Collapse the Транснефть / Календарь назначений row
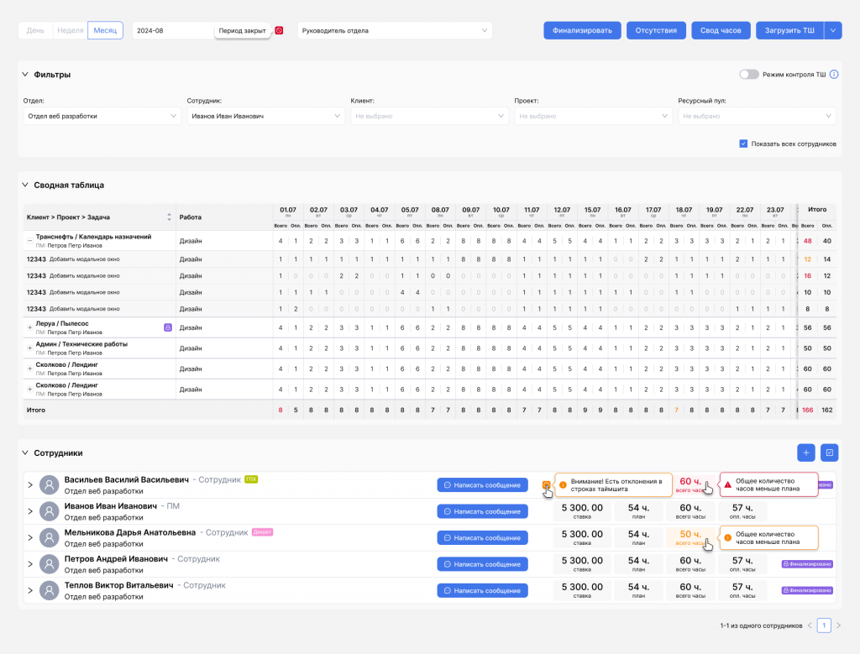 click(x=30, y=241)
